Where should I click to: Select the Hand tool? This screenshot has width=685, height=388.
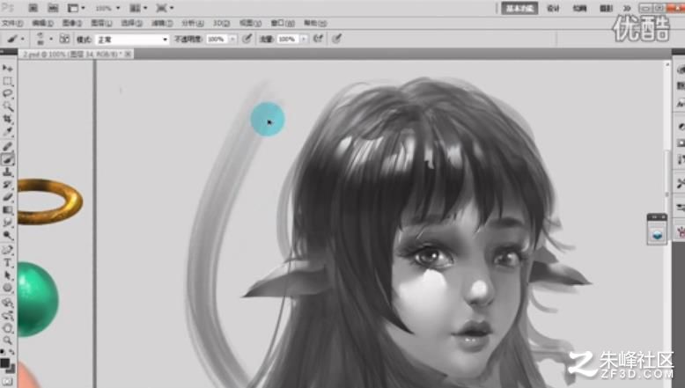point(7,328)
